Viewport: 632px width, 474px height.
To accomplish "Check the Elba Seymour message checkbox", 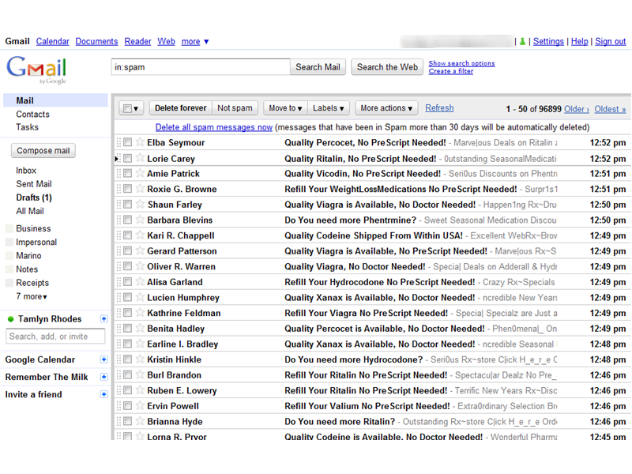I will coord(127,143).
